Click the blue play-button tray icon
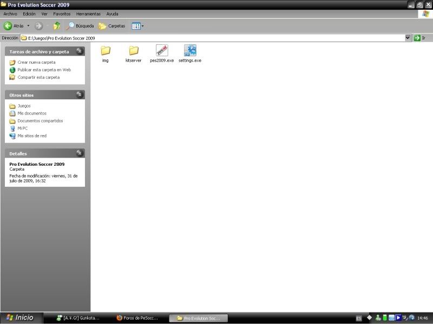Screen dimensions: 433x324 [398, 318]
